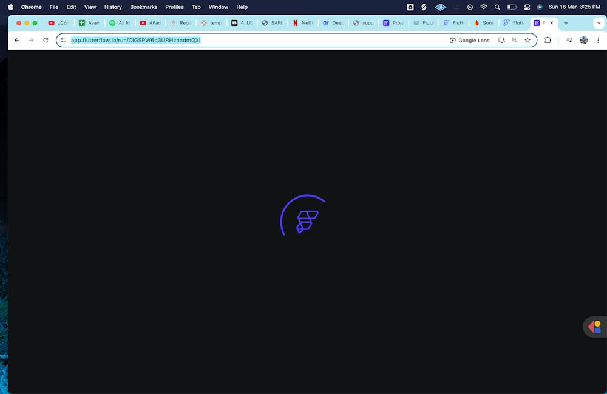Switch to the Netflix tab
Screen dimensions: 607x394
[x=303, y=23]
